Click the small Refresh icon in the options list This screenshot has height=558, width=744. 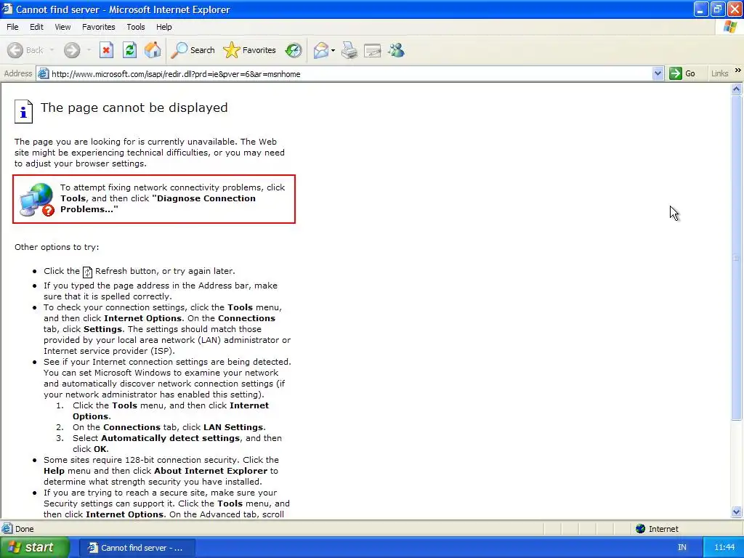click(87, 272)
